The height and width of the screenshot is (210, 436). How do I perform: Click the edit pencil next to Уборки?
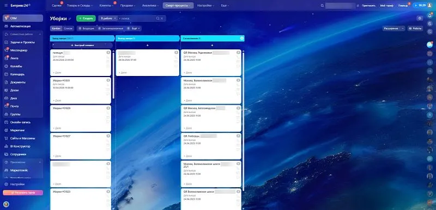[x=70, y=19]
